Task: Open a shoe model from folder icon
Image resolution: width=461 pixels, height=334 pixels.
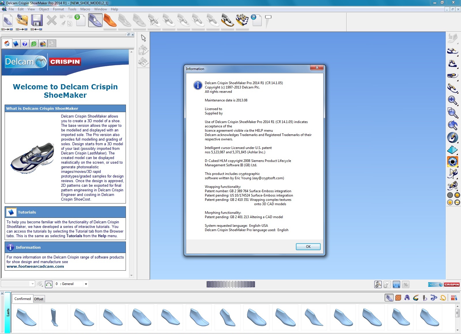Action: [22, 20]
